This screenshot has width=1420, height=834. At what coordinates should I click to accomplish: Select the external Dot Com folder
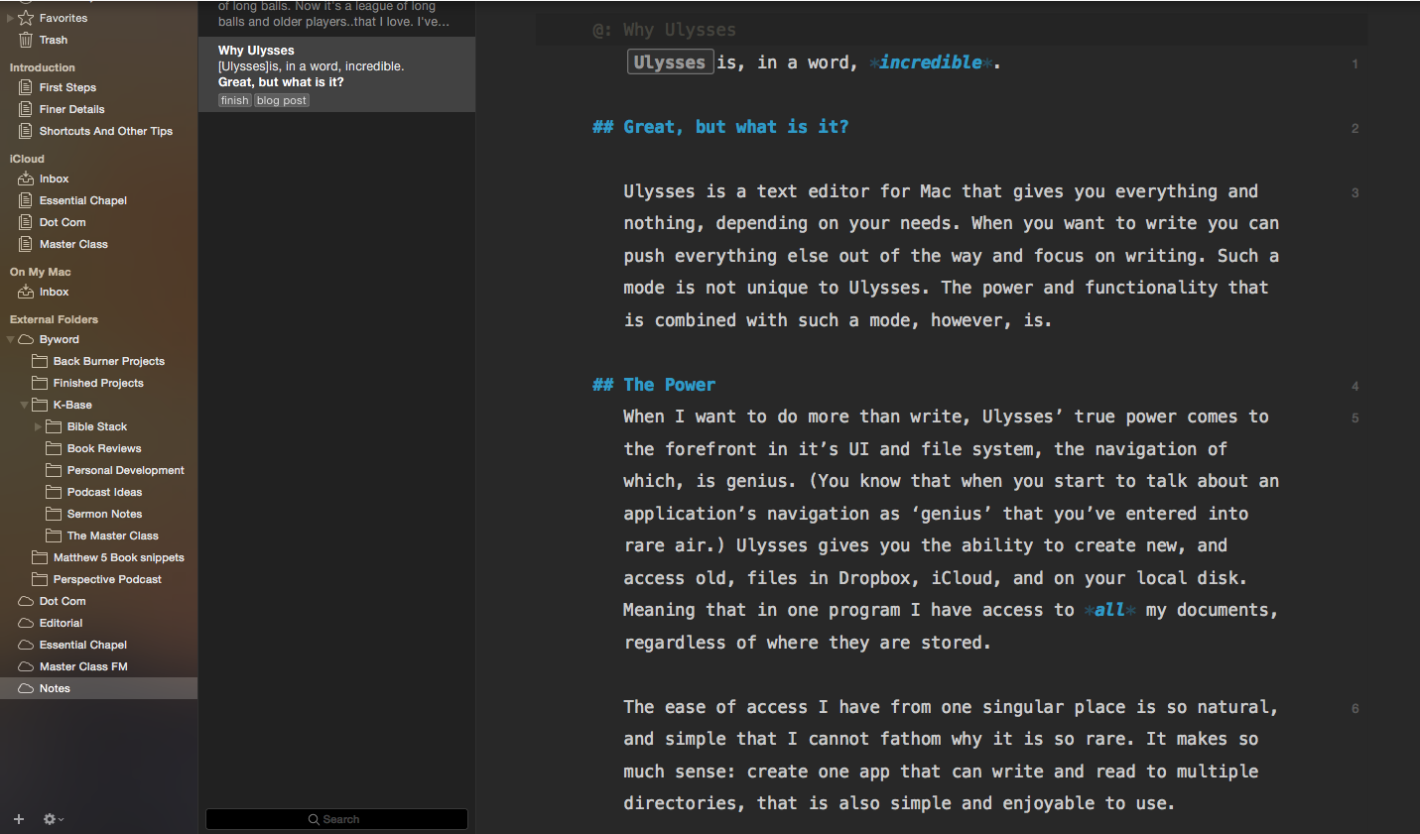[98, 601]
